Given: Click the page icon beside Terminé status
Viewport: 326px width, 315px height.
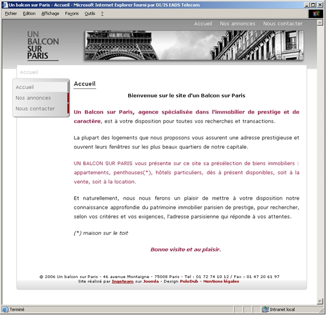Looking at the screenshot, I should [5, 309].
